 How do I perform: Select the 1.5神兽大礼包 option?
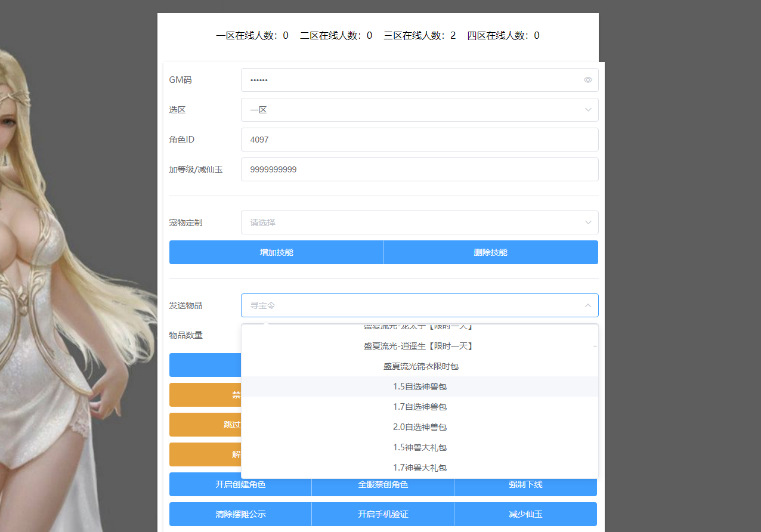[419, 447]
